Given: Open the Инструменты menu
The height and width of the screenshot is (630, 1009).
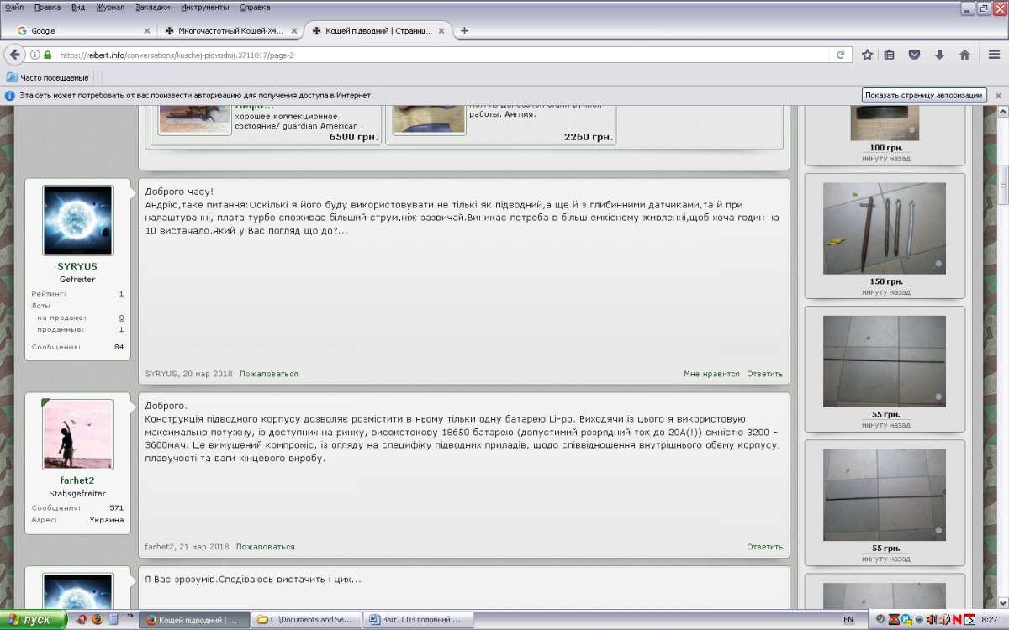Looking at the screenshot, I should point(204,7).
